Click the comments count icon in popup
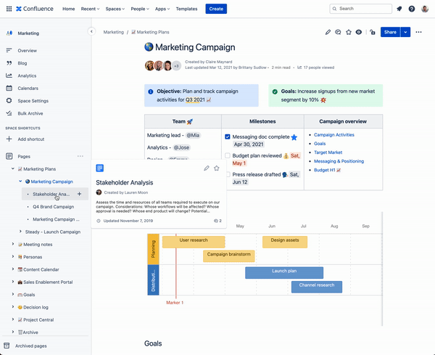This screenshot has width=435, height=355. tap(217, 221)
